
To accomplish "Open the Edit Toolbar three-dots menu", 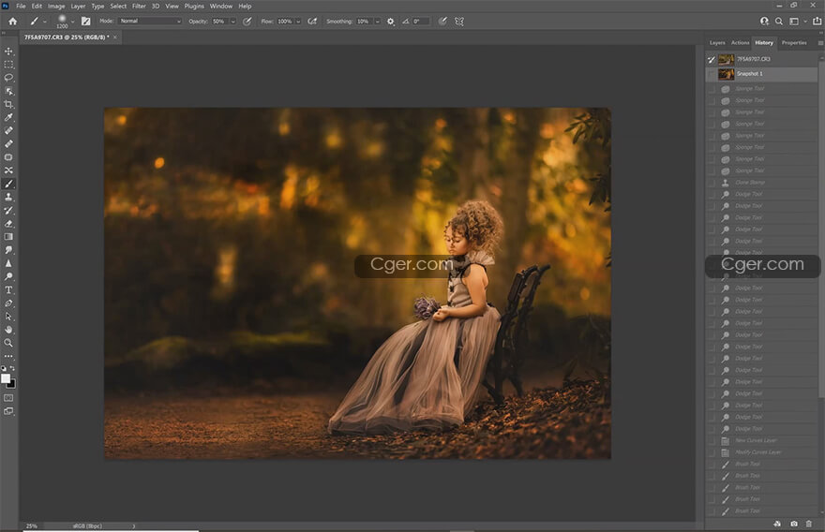I will [8, 356].
